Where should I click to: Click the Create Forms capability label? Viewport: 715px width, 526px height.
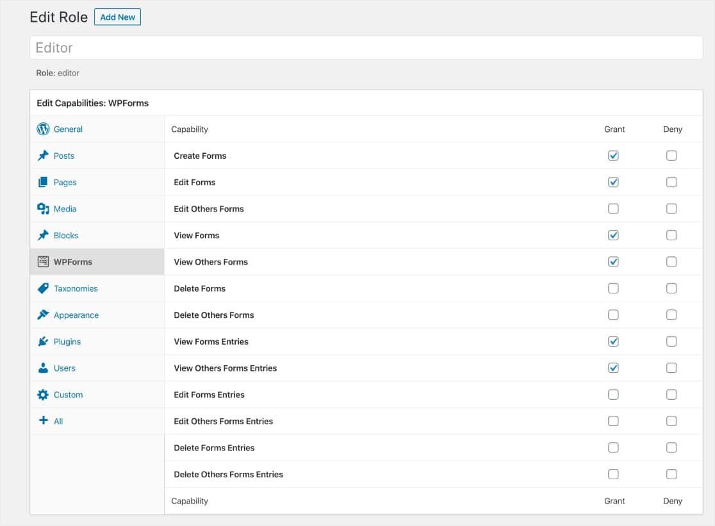[x=200, y=156]
